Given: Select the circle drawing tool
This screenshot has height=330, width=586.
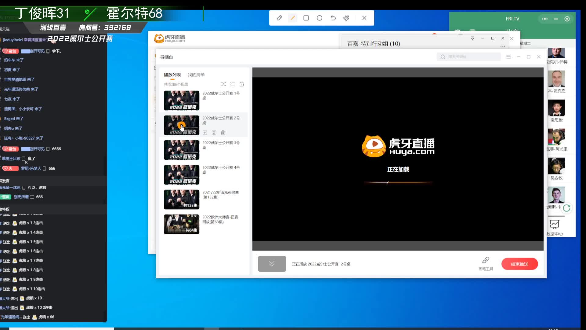Looking at the screenshot, I should tap(320, 18).
